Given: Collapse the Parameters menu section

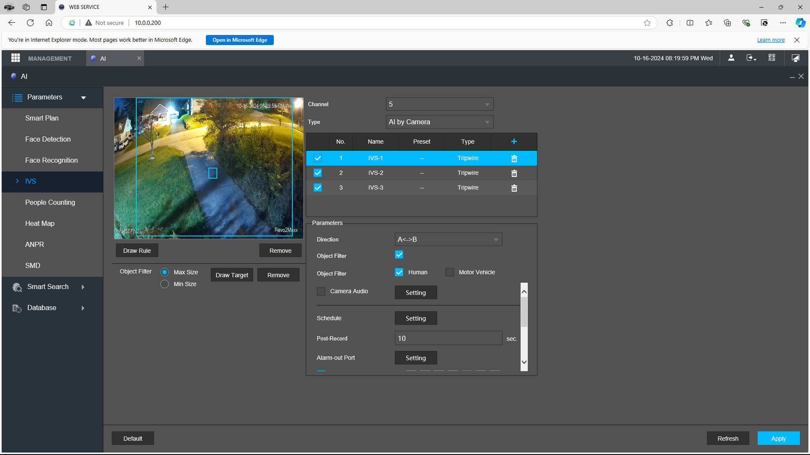Looking at the screenshot, I should pos(52,97).
